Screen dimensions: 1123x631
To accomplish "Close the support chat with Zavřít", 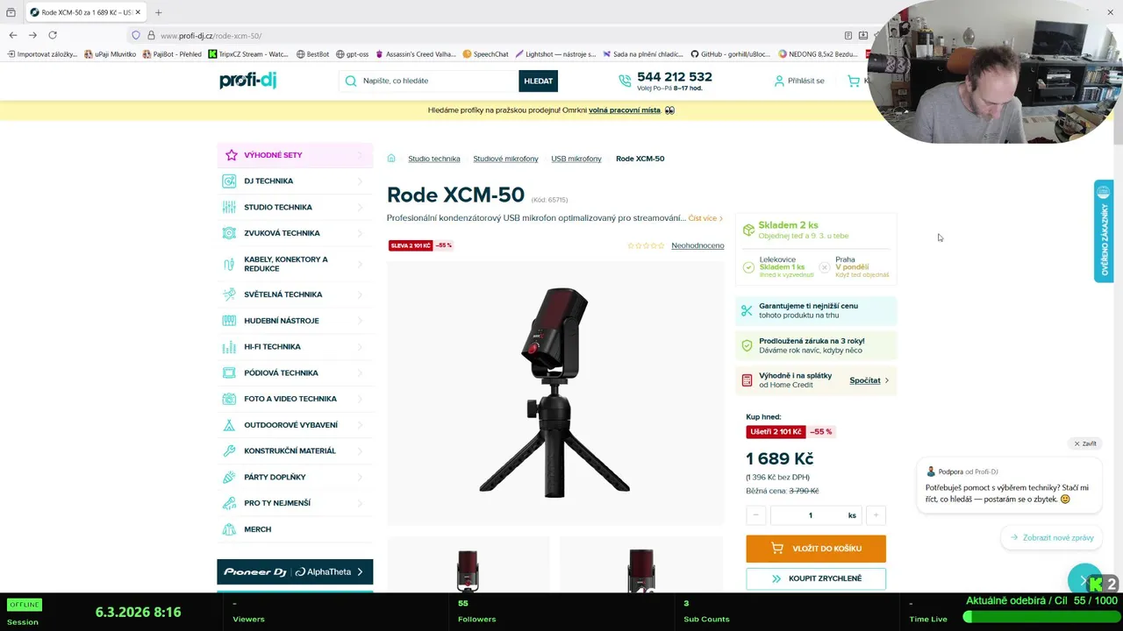I will click(1085, 443).
